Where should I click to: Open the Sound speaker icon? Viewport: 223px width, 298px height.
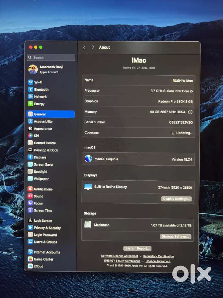(x=30, y=196)
